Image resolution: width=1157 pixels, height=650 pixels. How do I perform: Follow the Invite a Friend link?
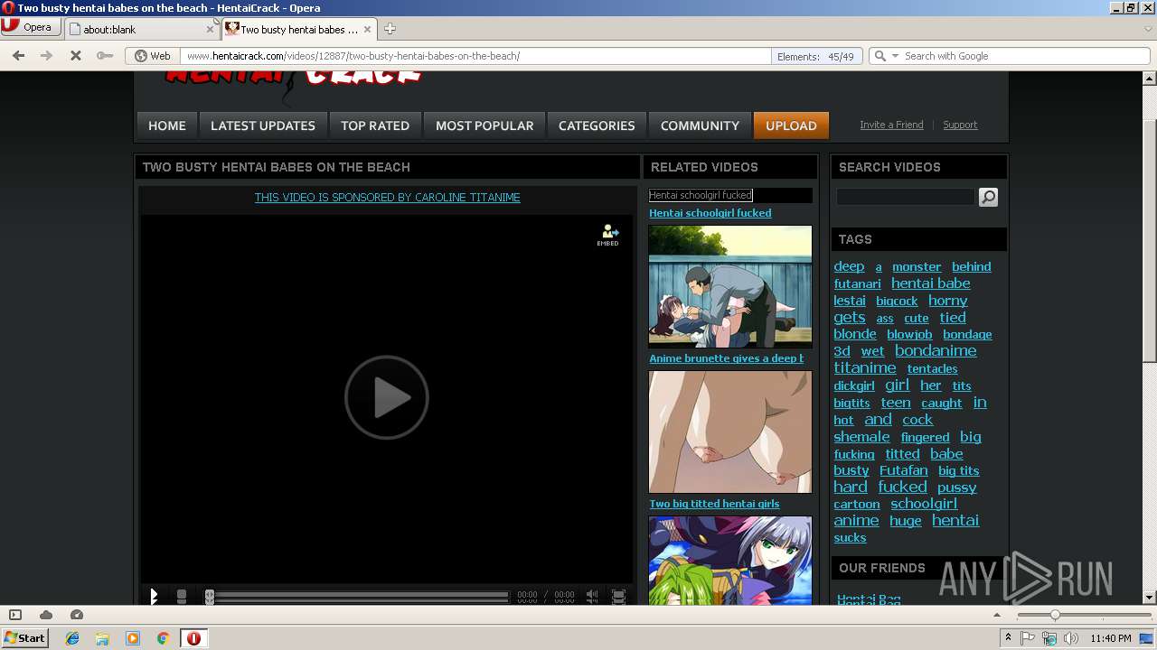pyautogui.click(x=891, y=125)
